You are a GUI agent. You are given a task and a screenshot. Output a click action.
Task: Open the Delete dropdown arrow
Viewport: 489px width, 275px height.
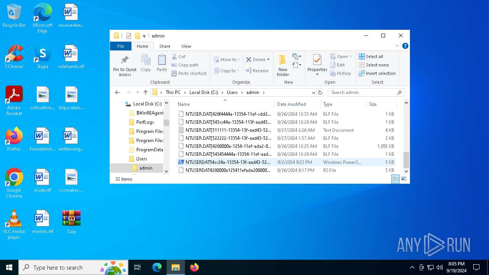[x=268, y=60]
